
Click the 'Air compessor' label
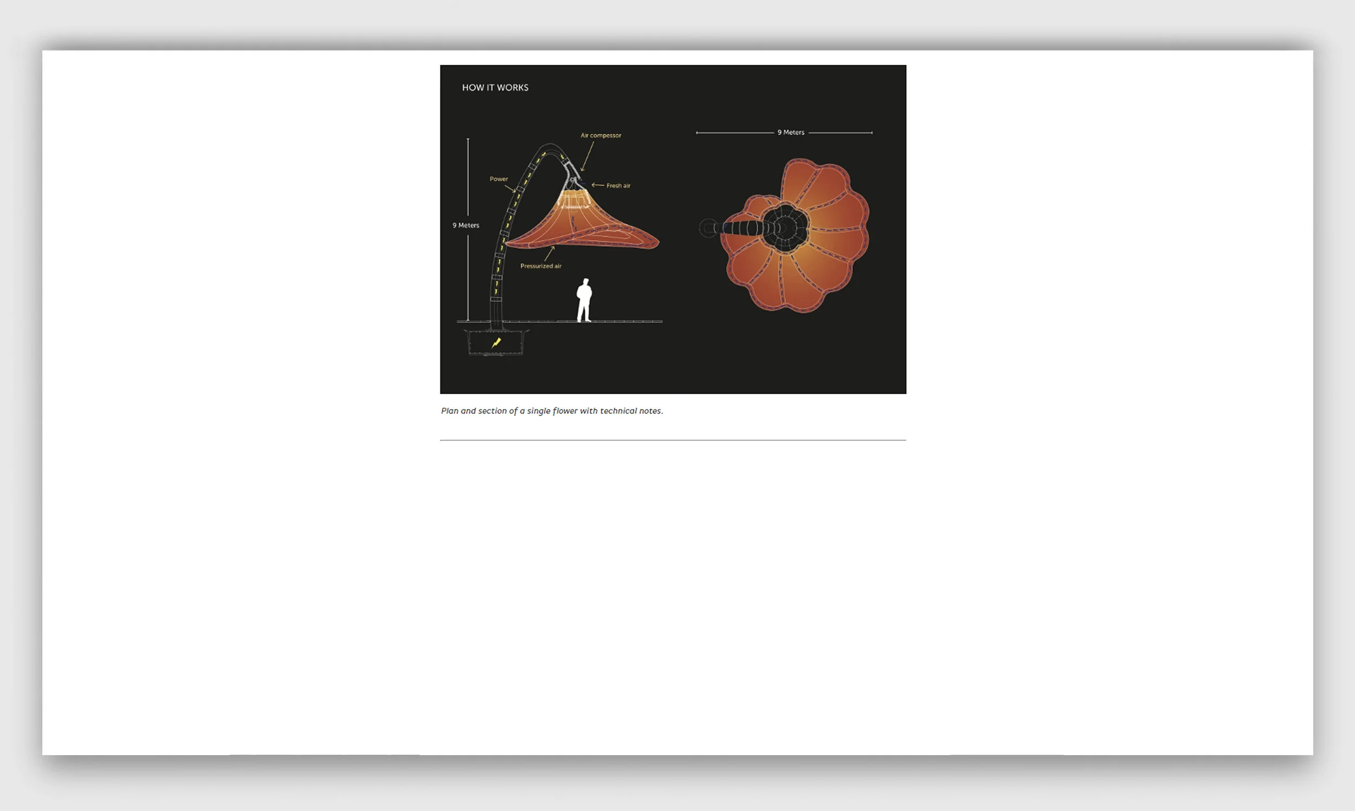point(600,135)
